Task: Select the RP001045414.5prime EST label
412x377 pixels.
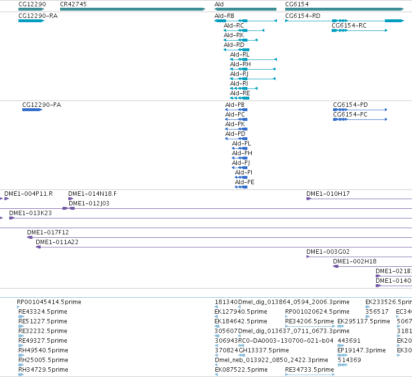Action: click(49, 302)
